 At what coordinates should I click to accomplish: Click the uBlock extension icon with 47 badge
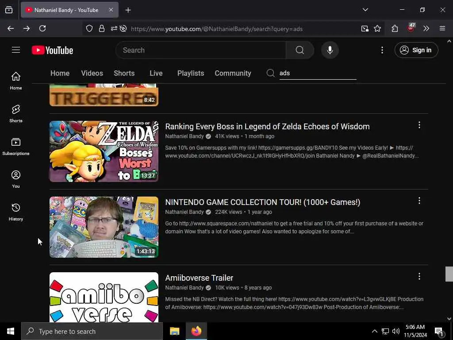(411, 28)
